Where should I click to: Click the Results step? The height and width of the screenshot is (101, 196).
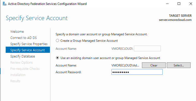(x=15, y=81)
